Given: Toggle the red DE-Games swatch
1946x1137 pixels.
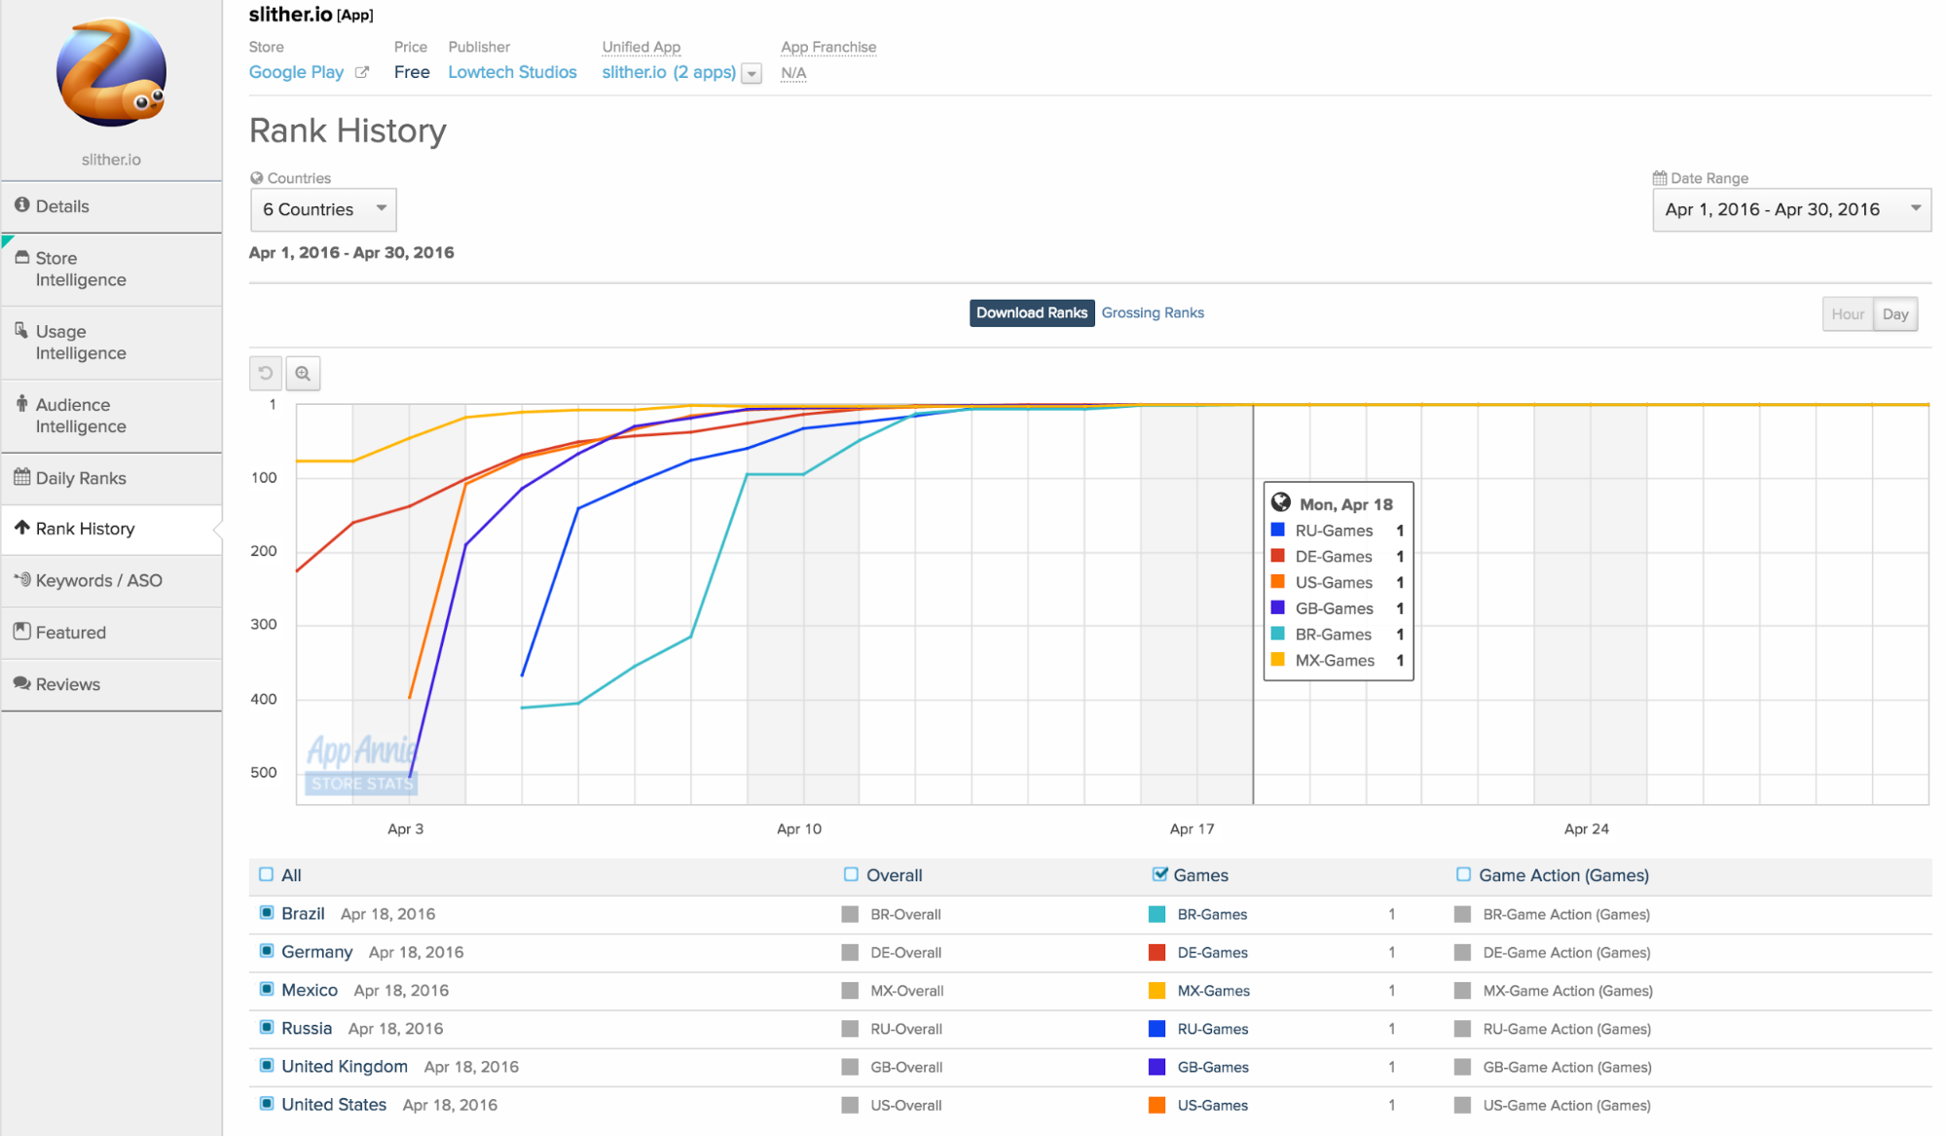Looking at the screenshot, I should (1157, 952).
